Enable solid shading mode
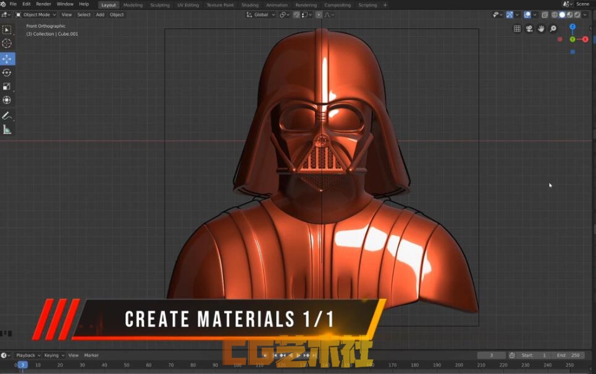Screen dimensions: 596x374 pyautogui.click(x=562, y=15)
